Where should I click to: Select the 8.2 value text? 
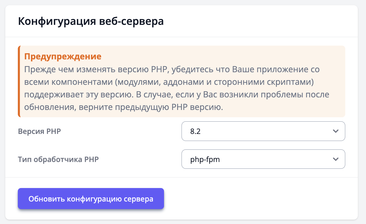(195, 132)
